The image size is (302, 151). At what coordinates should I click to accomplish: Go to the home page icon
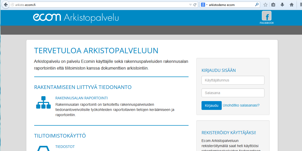292,5
